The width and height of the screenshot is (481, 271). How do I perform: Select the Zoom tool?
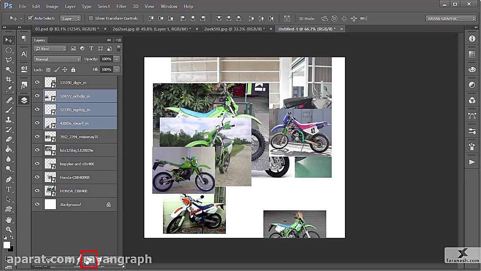click(x=9, y=229)
